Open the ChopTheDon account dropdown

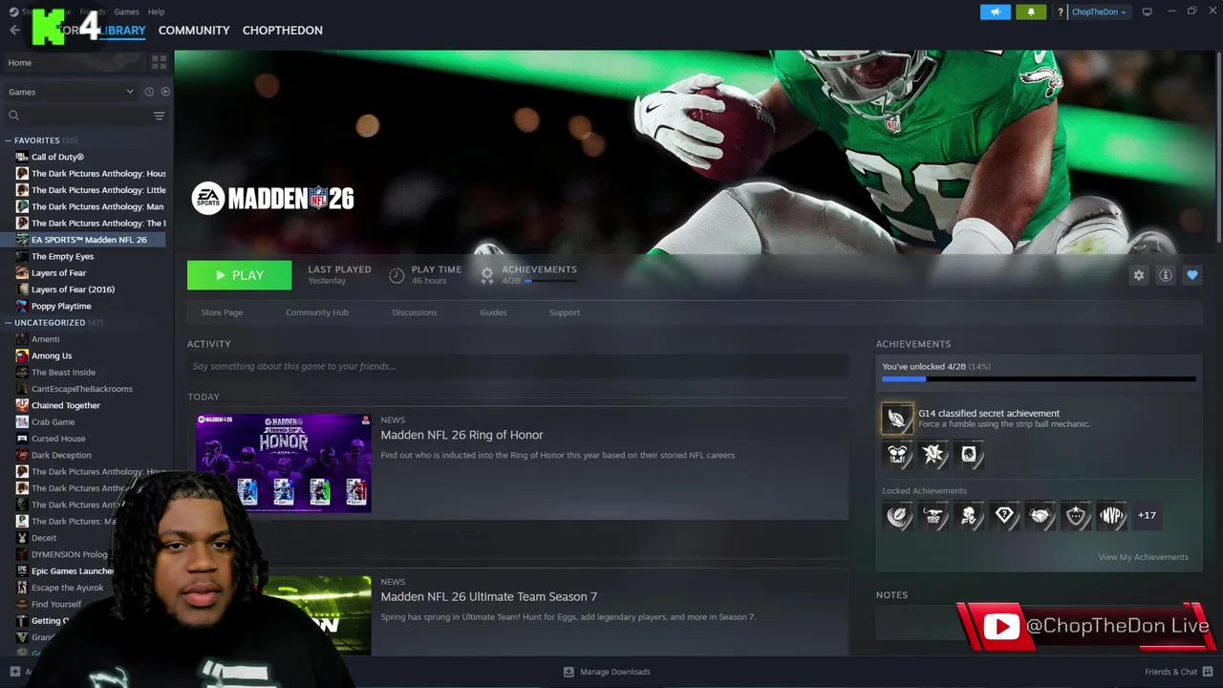[x=1099, y=11]
